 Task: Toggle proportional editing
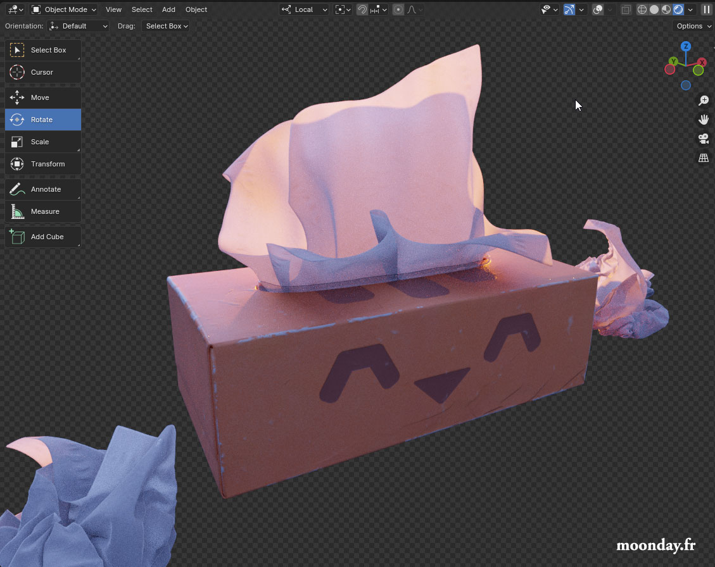click(x=397, y=9)
